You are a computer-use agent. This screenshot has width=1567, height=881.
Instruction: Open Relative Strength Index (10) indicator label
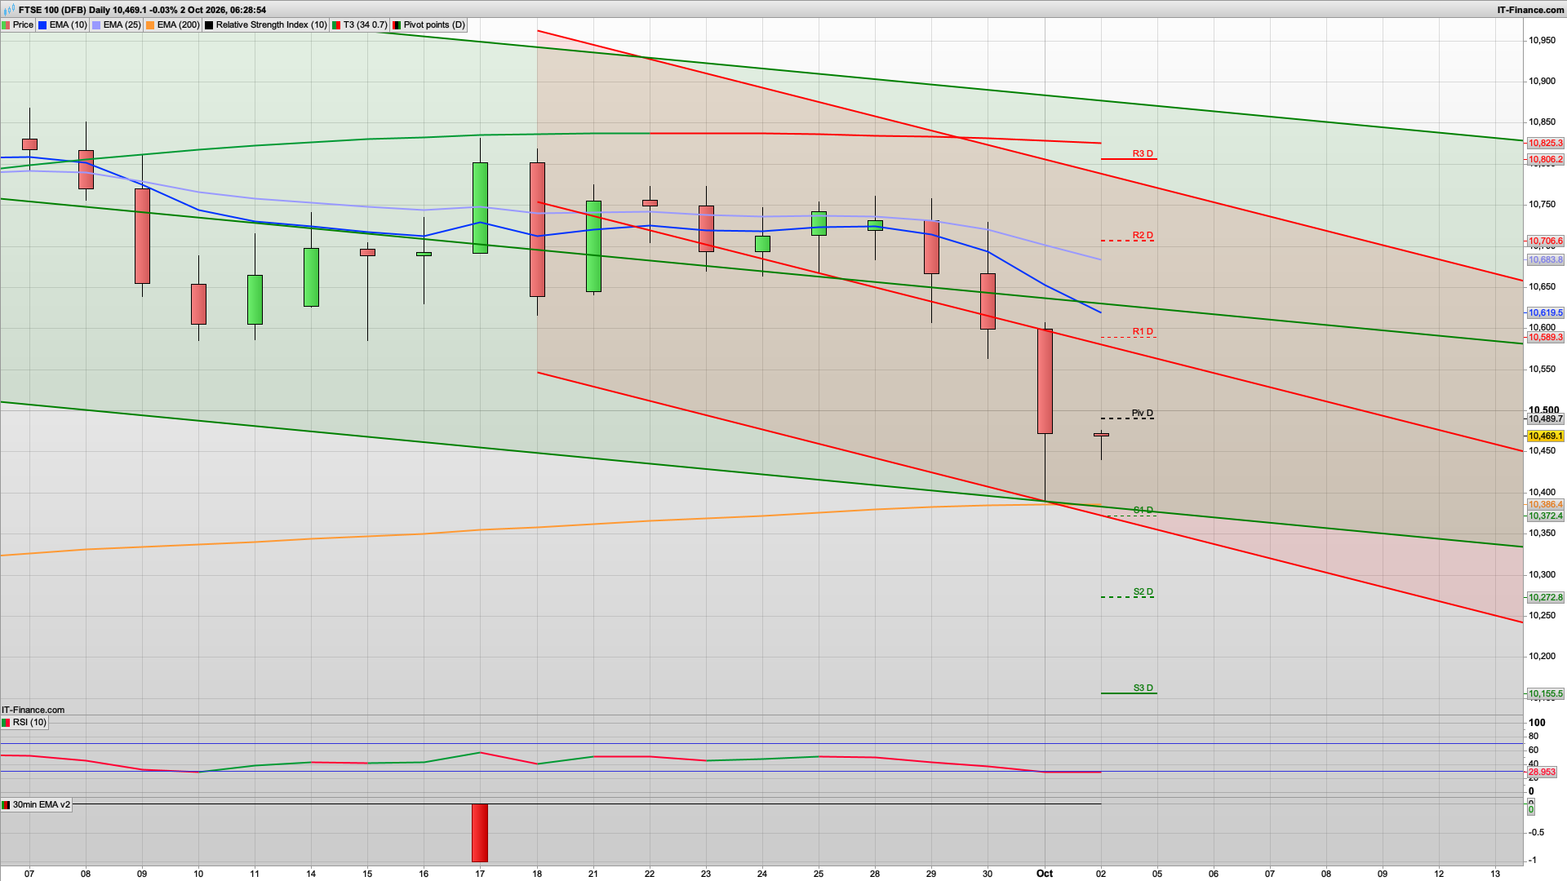pyautogui.click(x=271, y=24)
